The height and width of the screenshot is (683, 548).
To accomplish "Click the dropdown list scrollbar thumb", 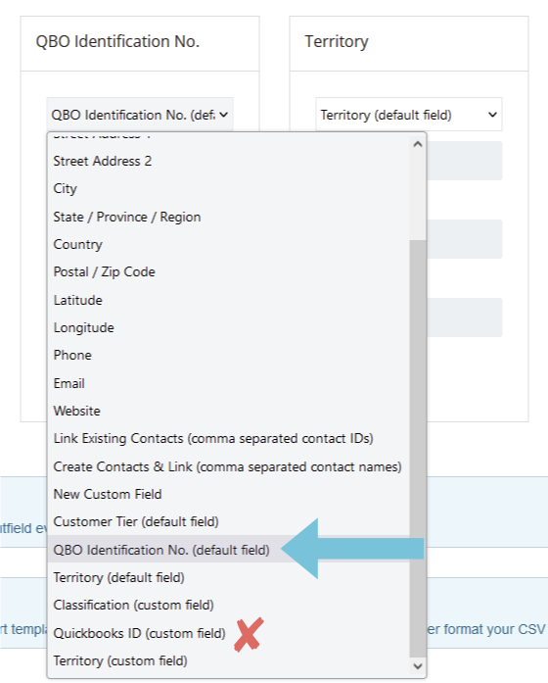I will 418,449.
